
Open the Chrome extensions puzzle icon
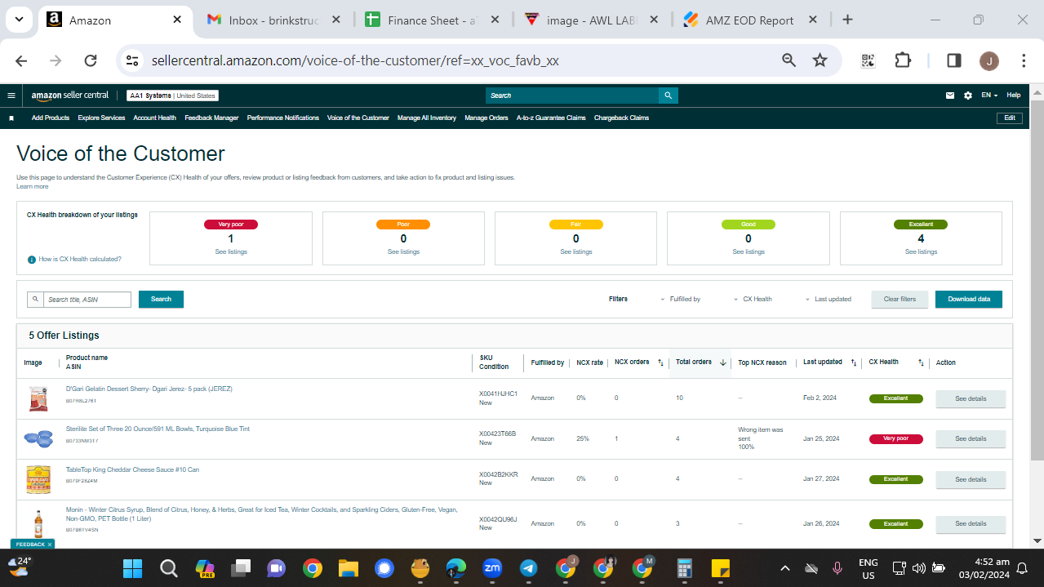[902, 60]
